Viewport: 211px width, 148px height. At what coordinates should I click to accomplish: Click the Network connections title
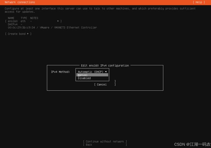[20, 2]
